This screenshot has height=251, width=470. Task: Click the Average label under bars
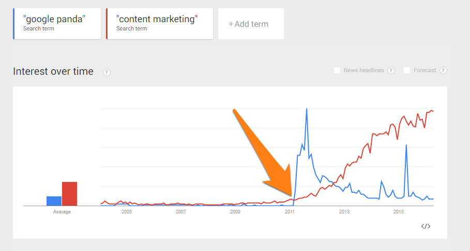[62, 212]
